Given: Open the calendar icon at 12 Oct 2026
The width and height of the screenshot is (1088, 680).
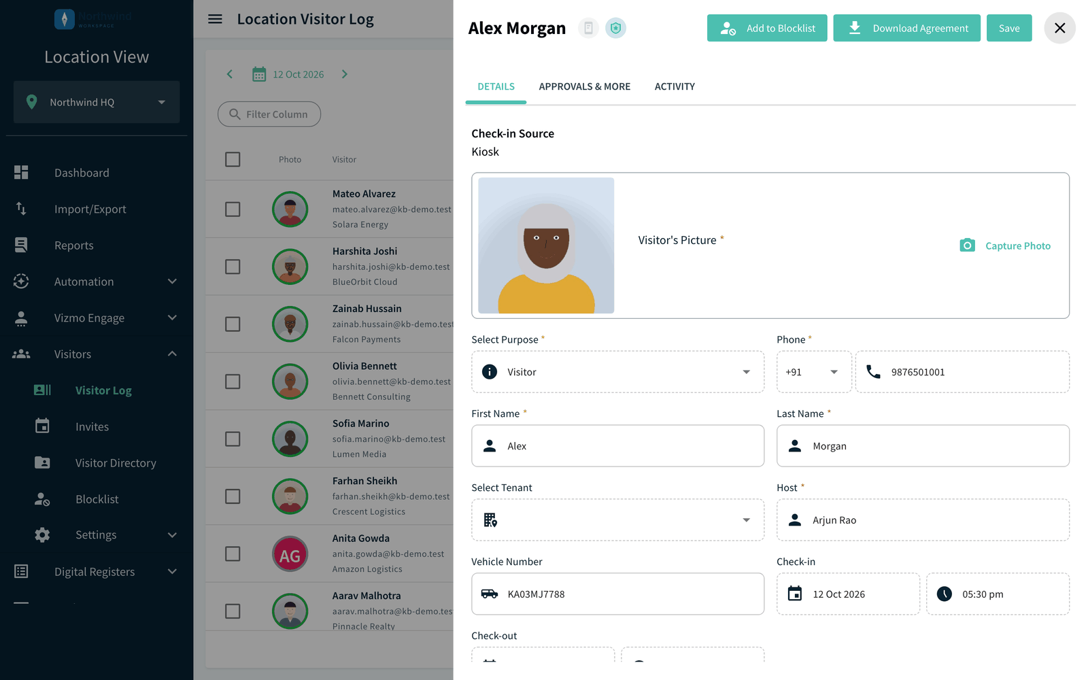Looking at the screenshot, I should (x=259, y=74).
